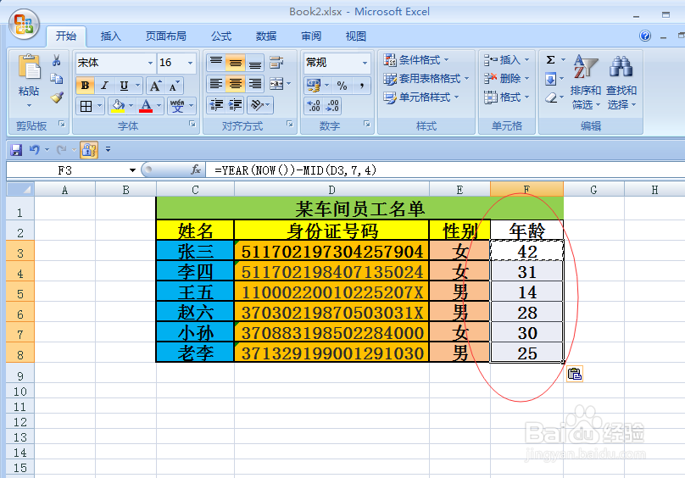The image size is (685, 478).
Task: Click the Fill down icon
Action: (x=550, y=79)
